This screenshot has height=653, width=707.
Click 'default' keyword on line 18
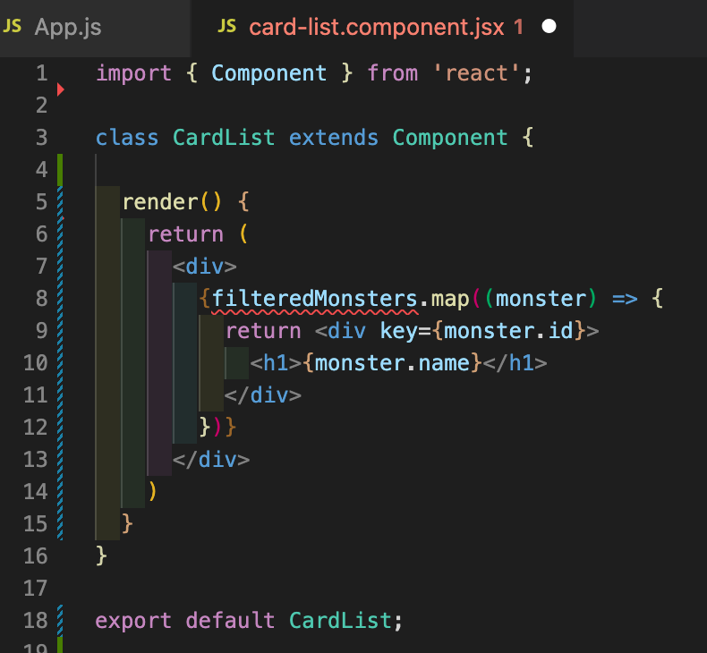pyautogui.click(x=230, y=621)
